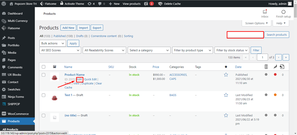Click Delete Cache in admin bar
Screen dimensions: 297x135
pyautogui.click(x=169, y=3)
